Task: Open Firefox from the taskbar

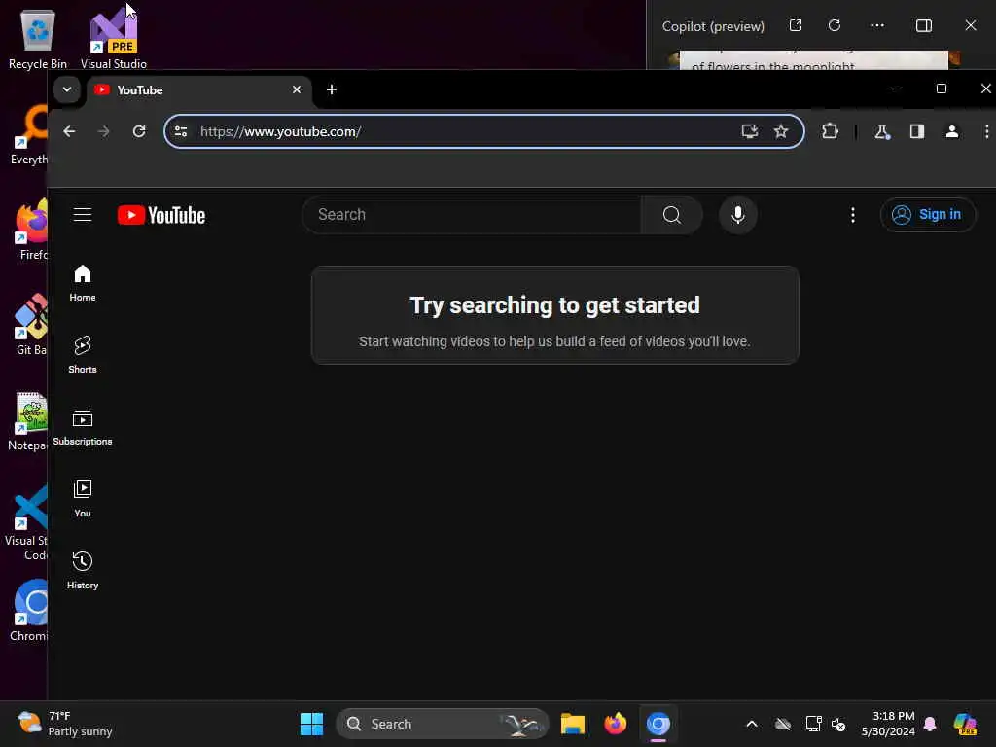Action: (x=615, y=724)
